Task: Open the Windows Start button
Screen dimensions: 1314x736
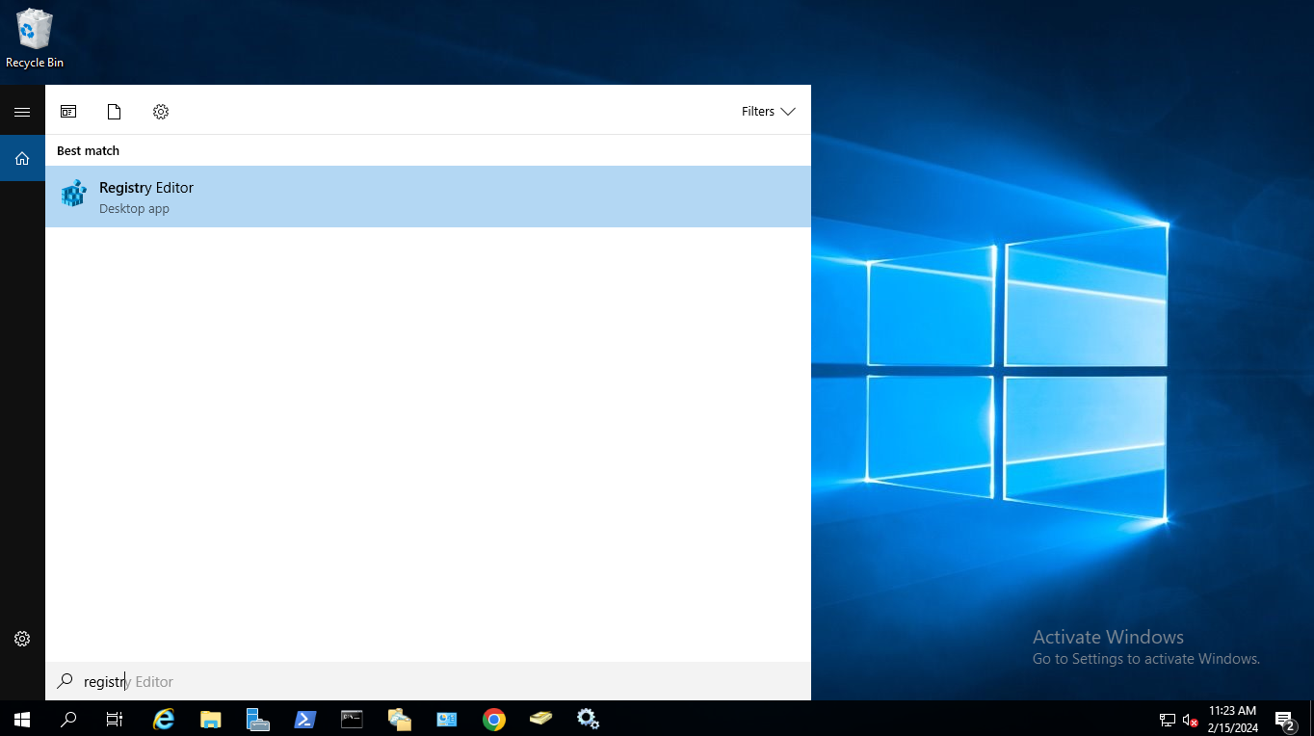Action: (22, 719)
